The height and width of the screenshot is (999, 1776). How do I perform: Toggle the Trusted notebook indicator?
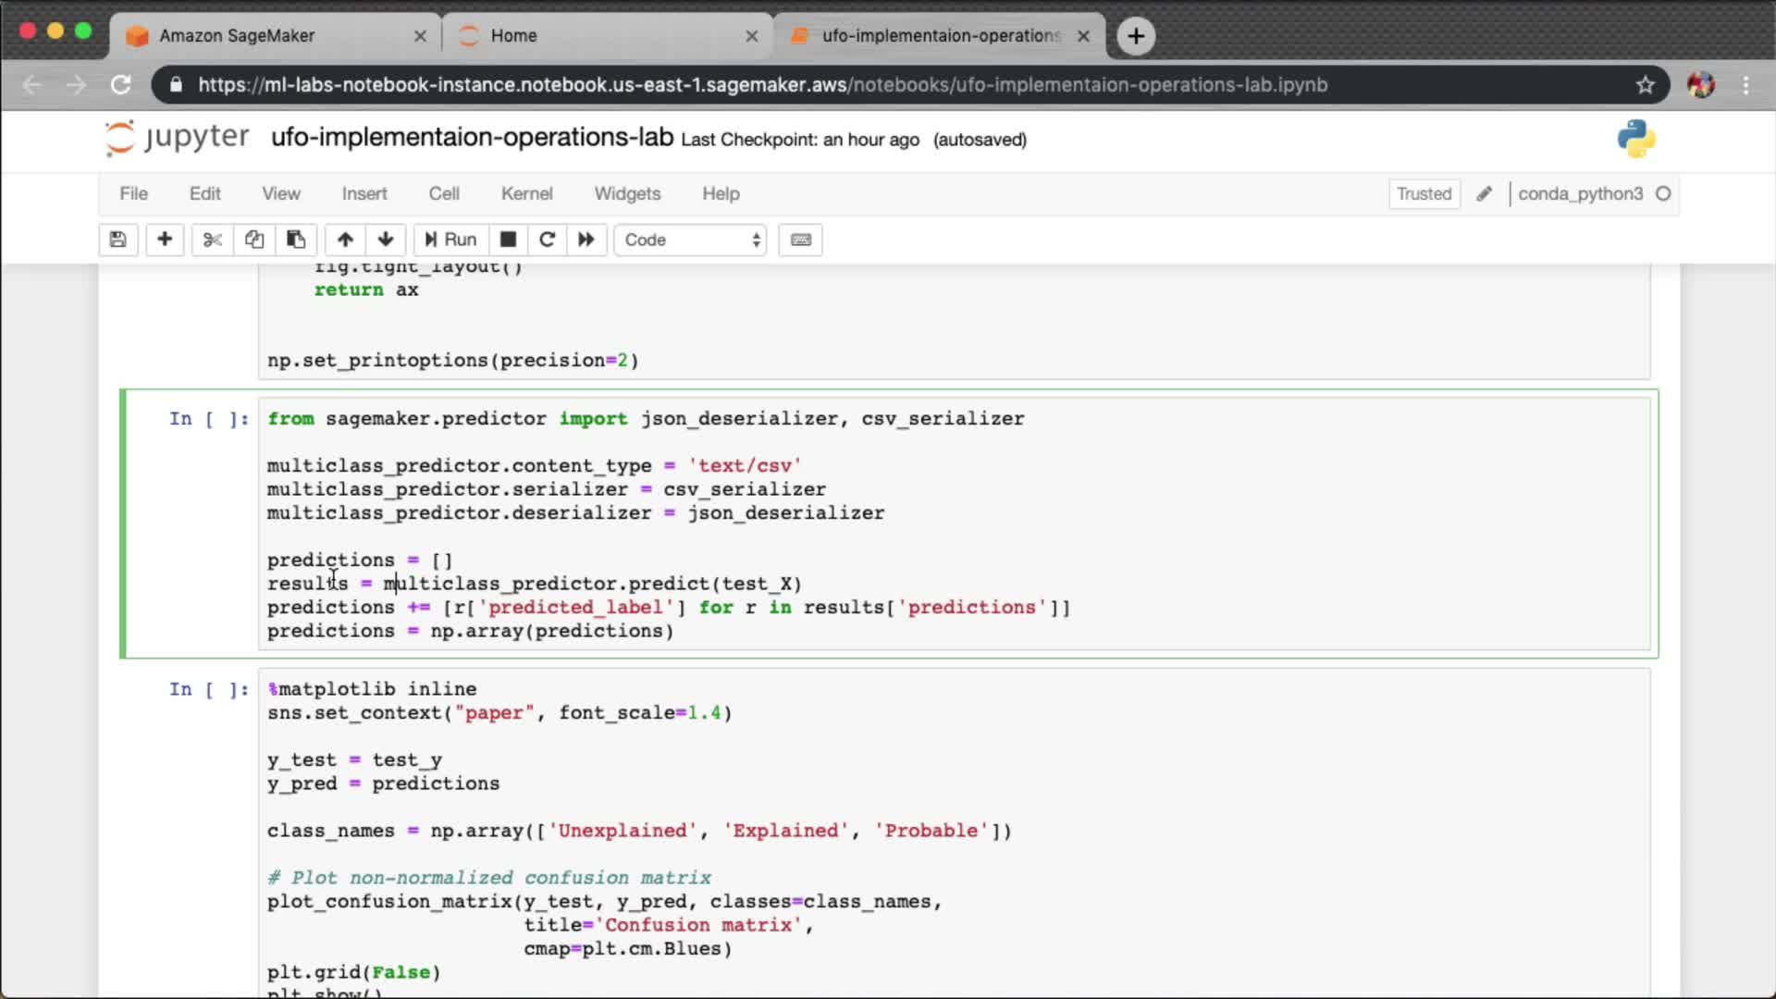click(x=1424, y=193)
